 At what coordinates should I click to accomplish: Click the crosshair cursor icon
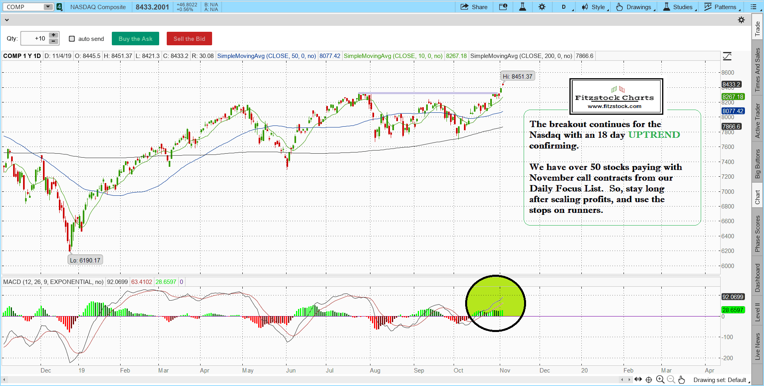pyautogui.click(x=649, y=380)
